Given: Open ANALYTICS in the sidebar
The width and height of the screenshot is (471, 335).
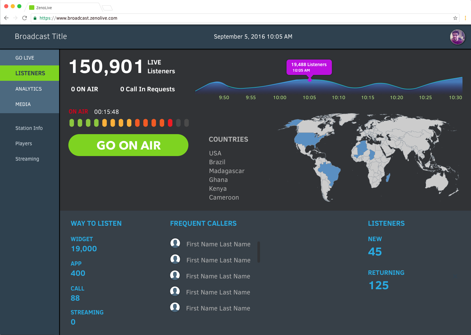Looking at the screenshot, I should pos(30,89).
